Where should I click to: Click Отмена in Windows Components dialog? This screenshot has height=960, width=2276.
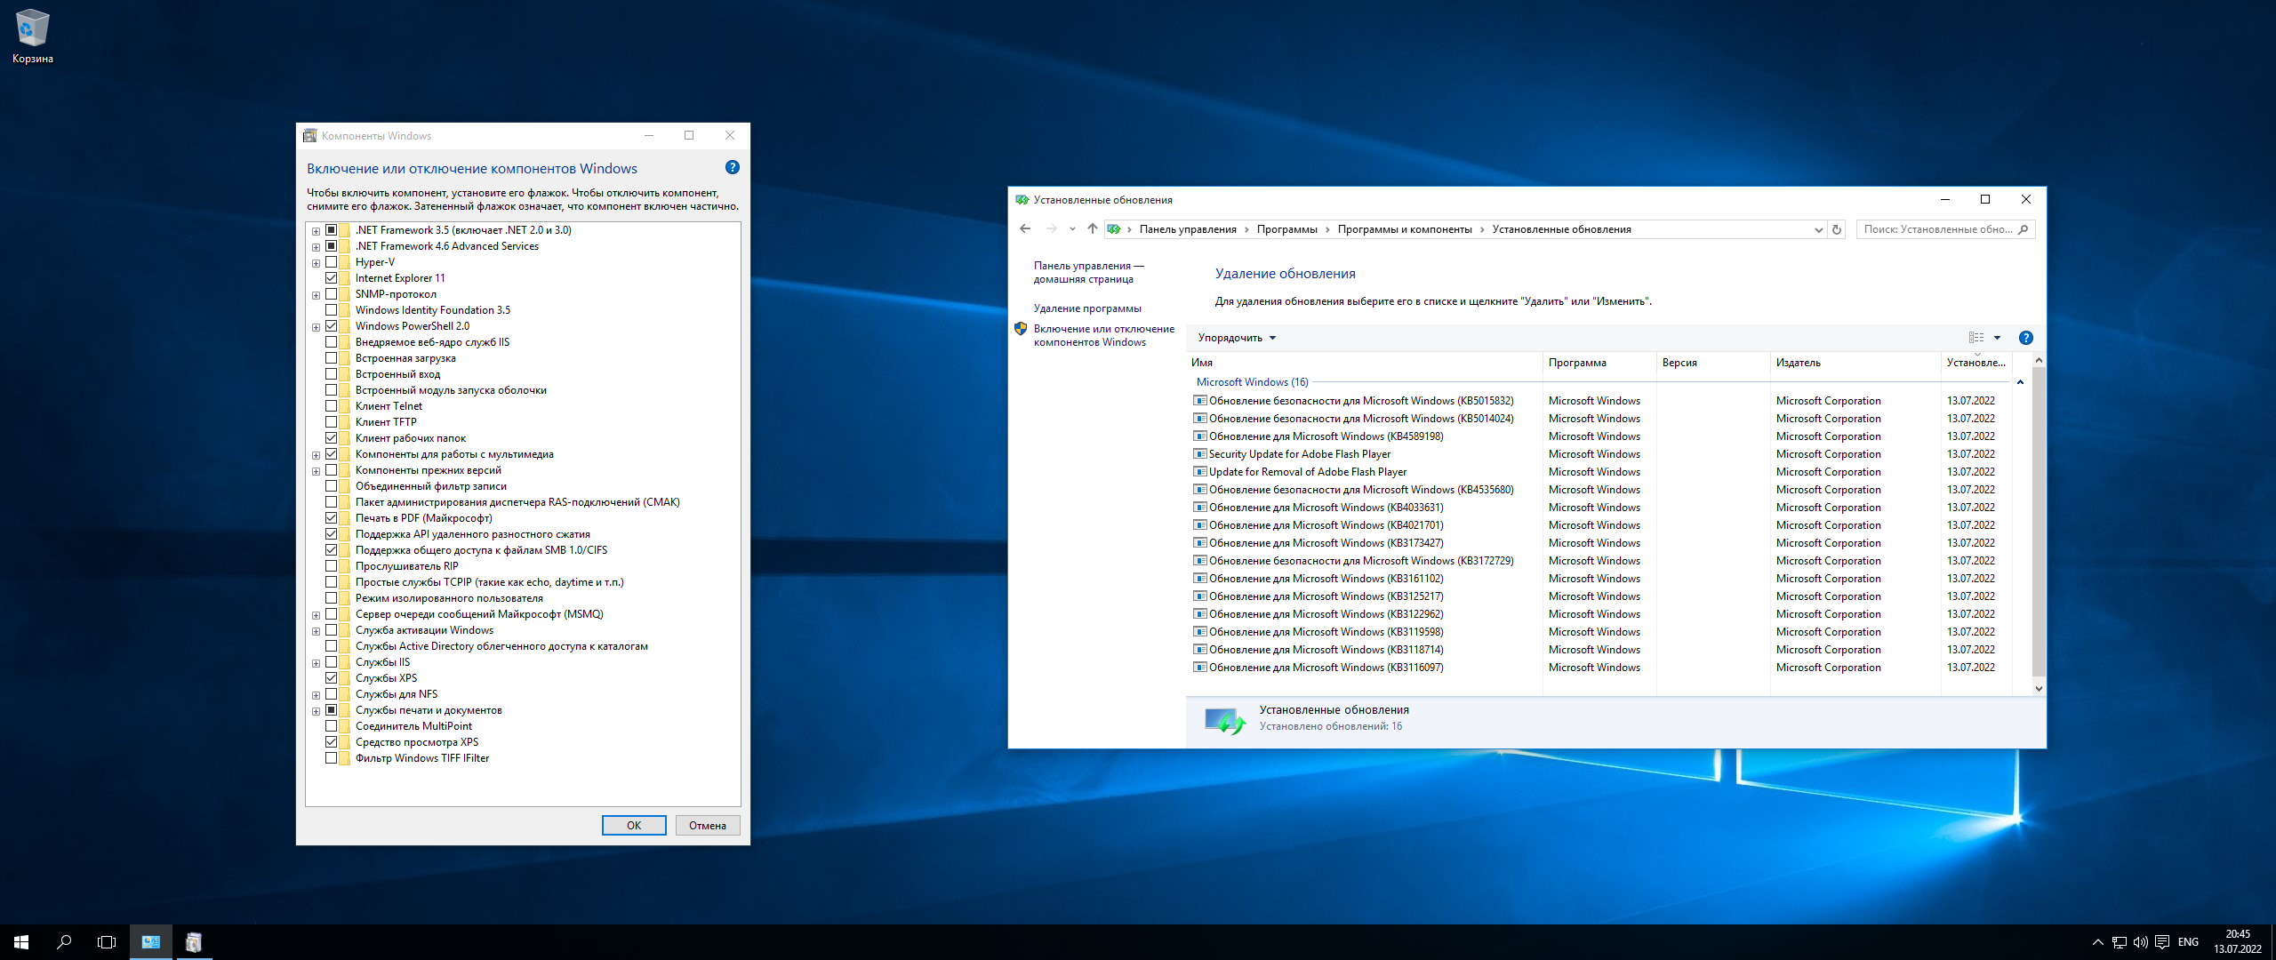(x=708, y=826)
